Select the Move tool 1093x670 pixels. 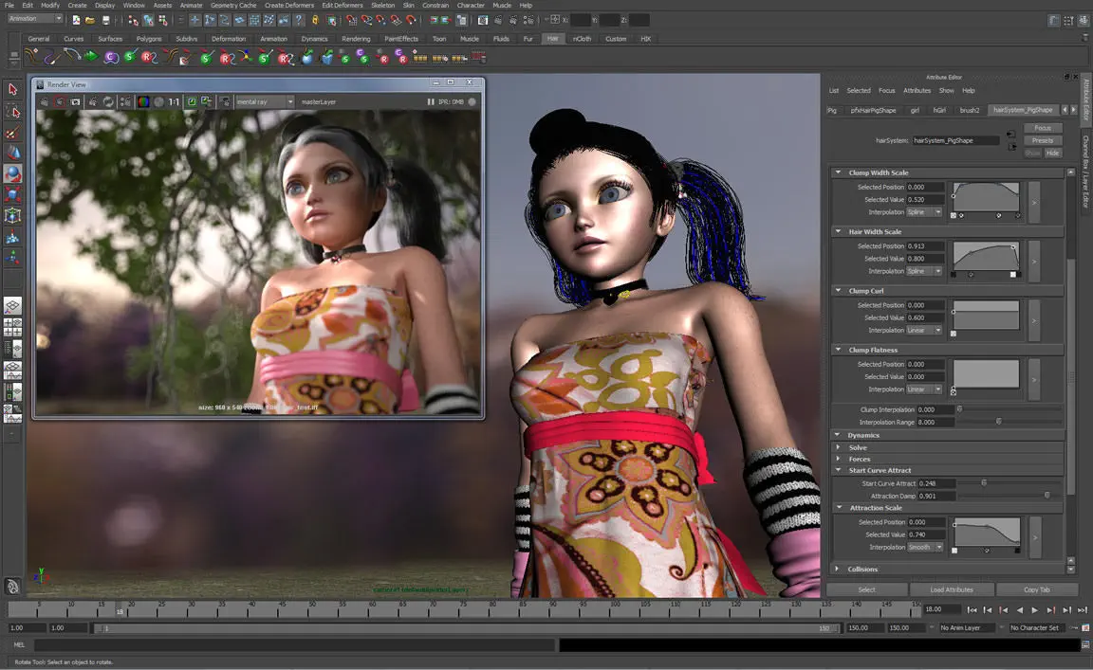click(x=12, y=154)
